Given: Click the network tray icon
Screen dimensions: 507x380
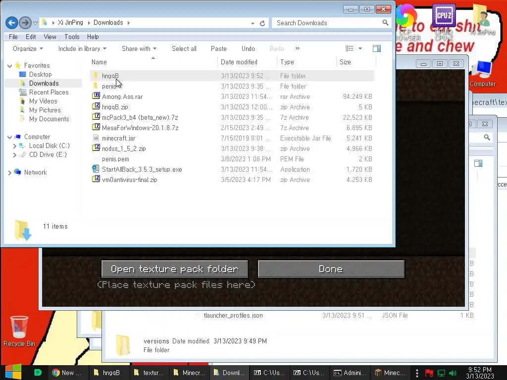Looking at the screenshot, I should coord(441,373).
